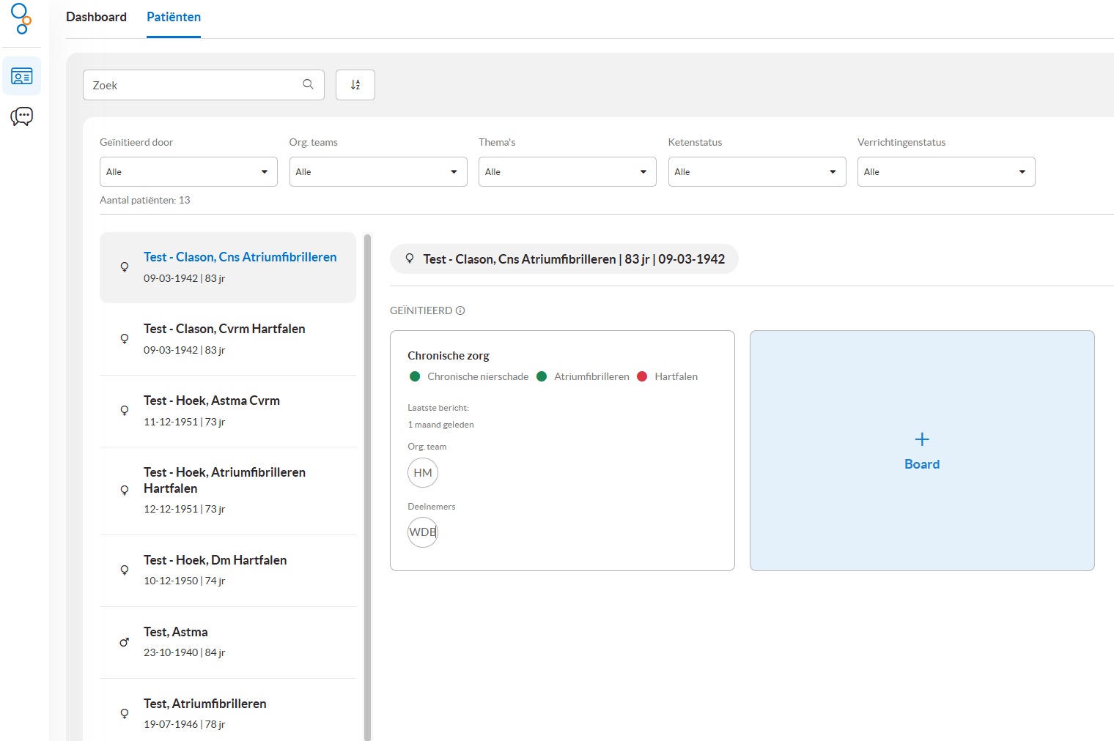
Task: Click the HM org team avatar
Action: tap(423, 473)
